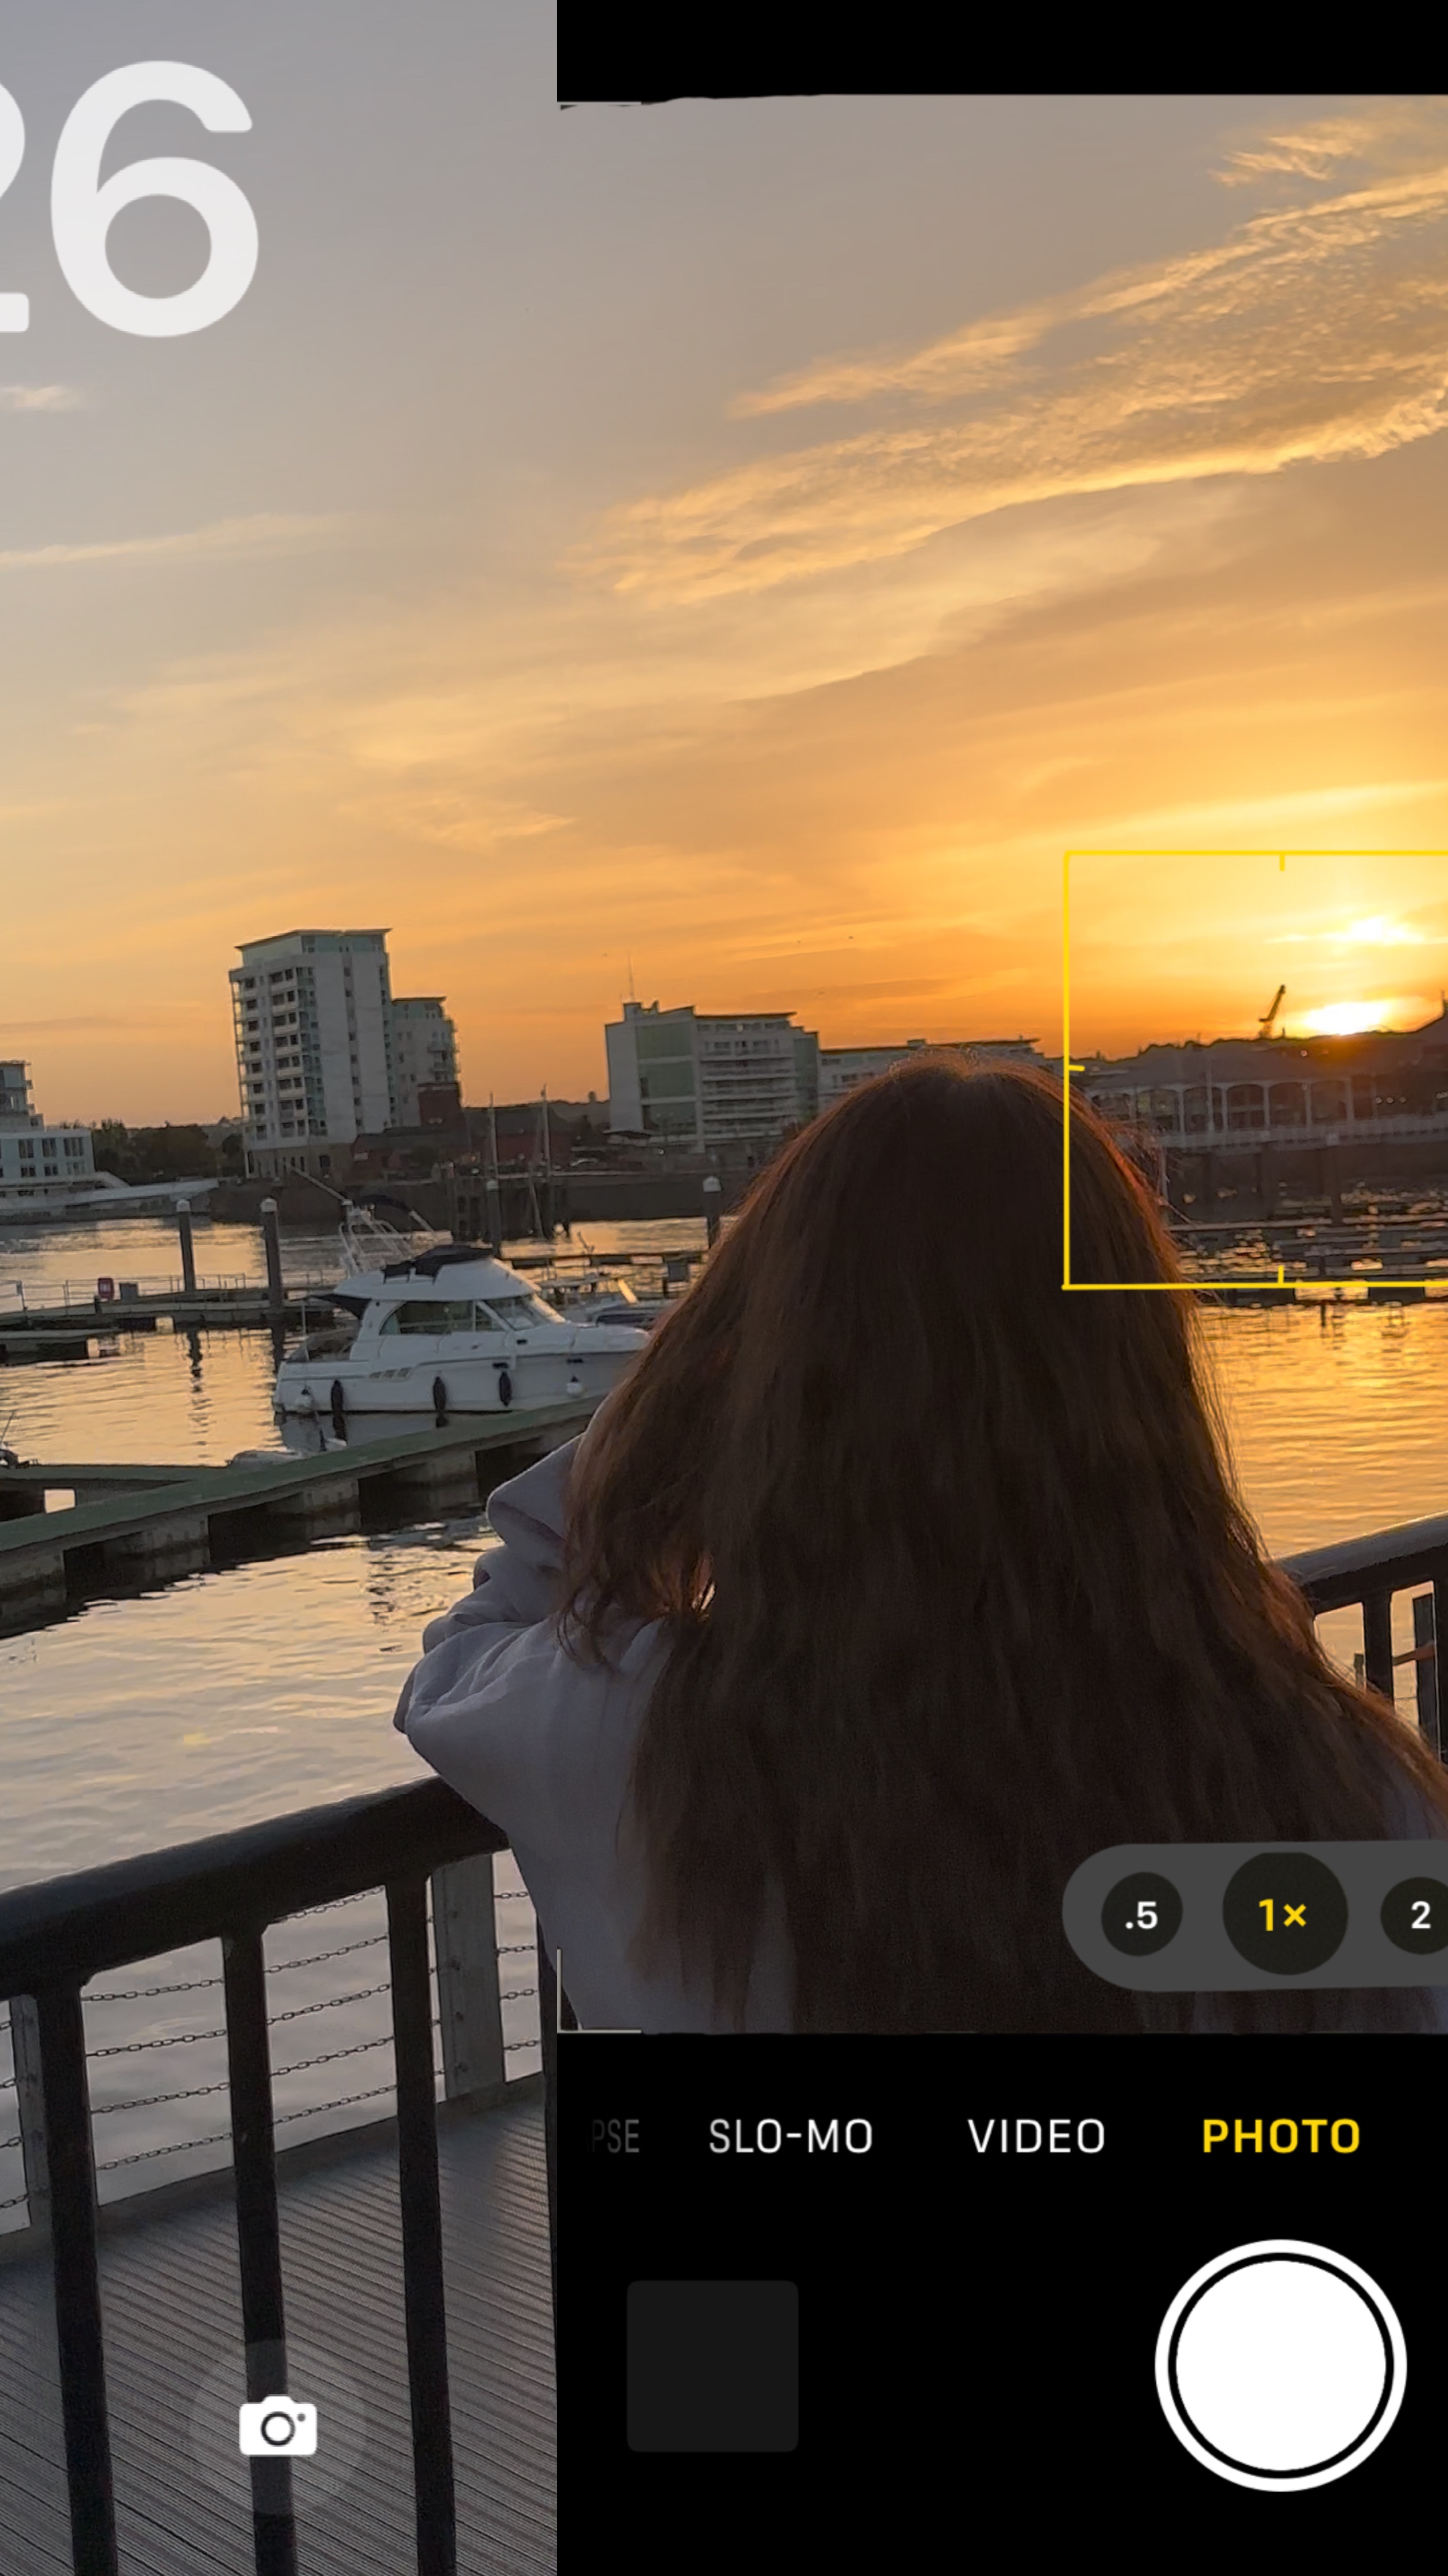Switch to SLO-MO mode
Screen dimensions: 1448x2576
pos(790,2137)
